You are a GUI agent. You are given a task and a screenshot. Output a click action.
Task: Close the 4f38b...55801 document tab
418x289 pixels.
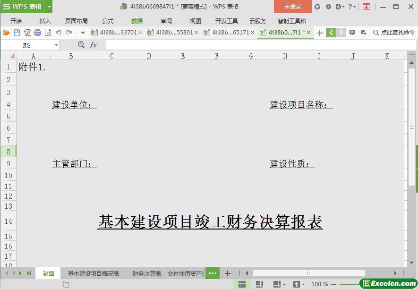pos(196,33)
